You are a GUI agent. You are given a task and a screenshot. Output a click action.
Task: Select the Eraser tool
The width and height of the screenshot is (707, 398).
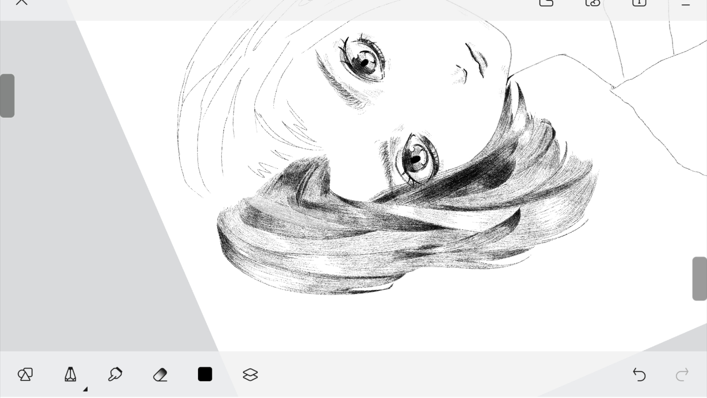pyautogui.click(x=160, y=374)
